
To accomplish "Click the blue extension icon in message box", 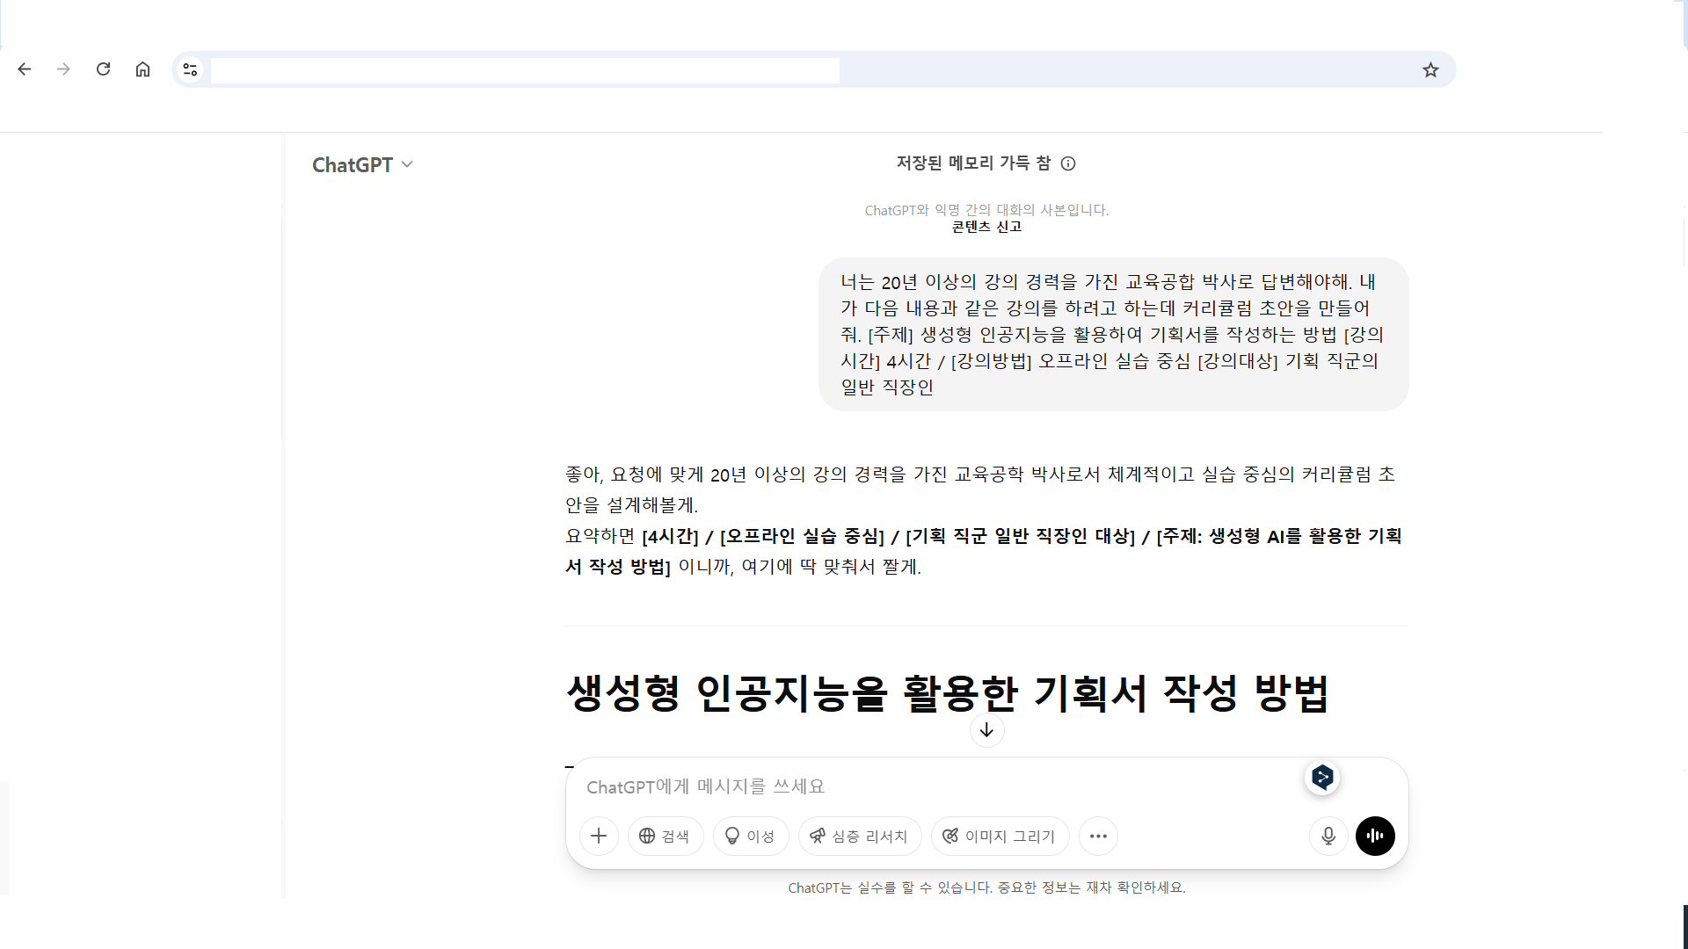I will point(1322,777).
